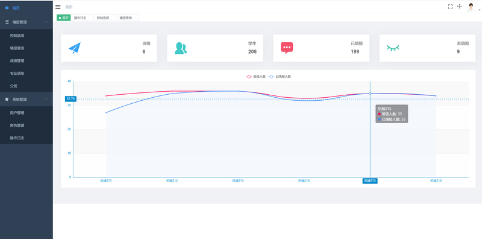Screen dimensions: 482x239
Task: Click the submitted count value 199
Action: coord(355,51)
